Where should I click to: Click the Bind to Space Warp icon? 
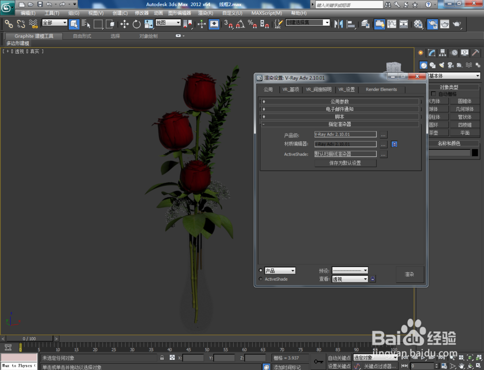[x=33, y=24]
